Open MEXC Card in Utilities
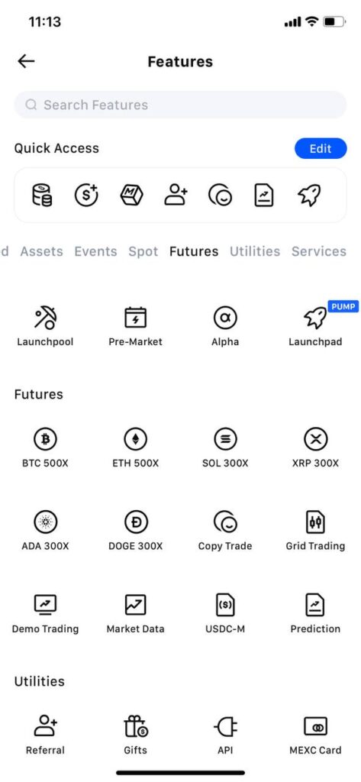The height and width of the screenshot is (782, 361). (315, 735)
